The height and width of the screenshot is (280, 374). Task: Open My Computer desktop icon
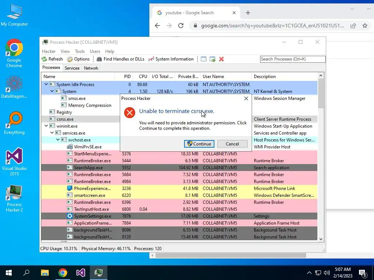tap(14, 15)
